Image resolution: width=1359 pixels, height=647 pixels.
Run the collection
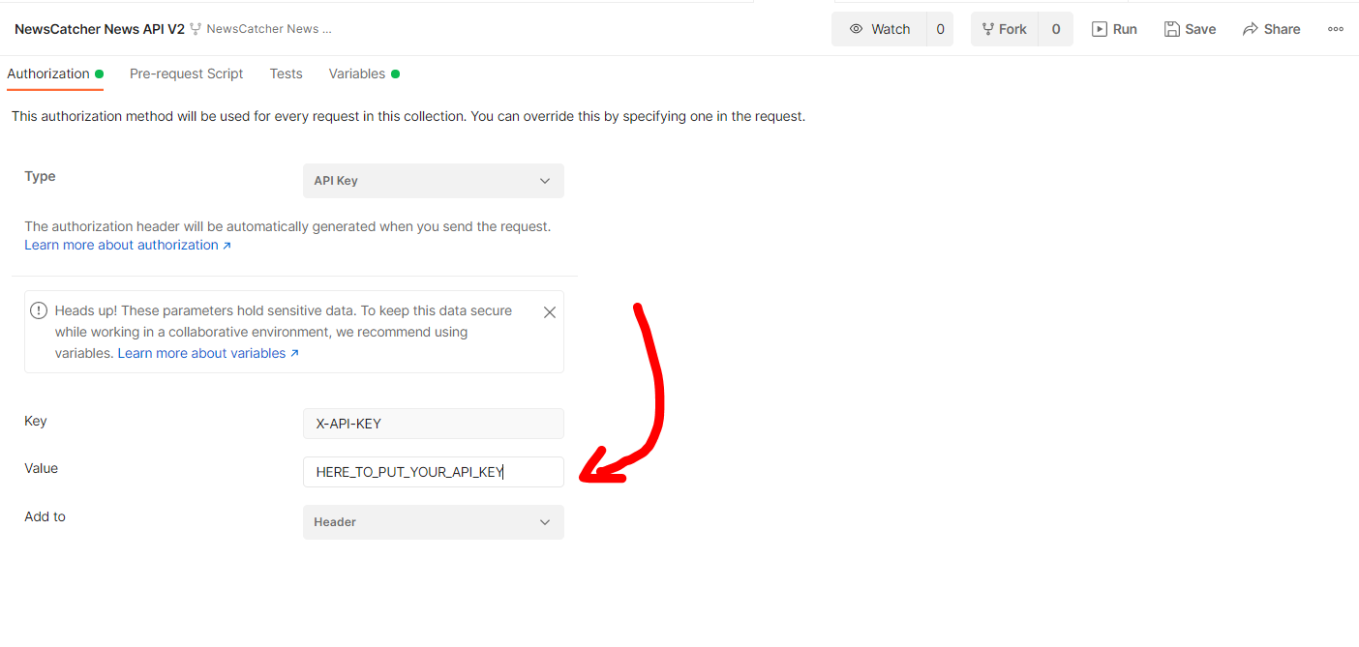pos(1114,29)
